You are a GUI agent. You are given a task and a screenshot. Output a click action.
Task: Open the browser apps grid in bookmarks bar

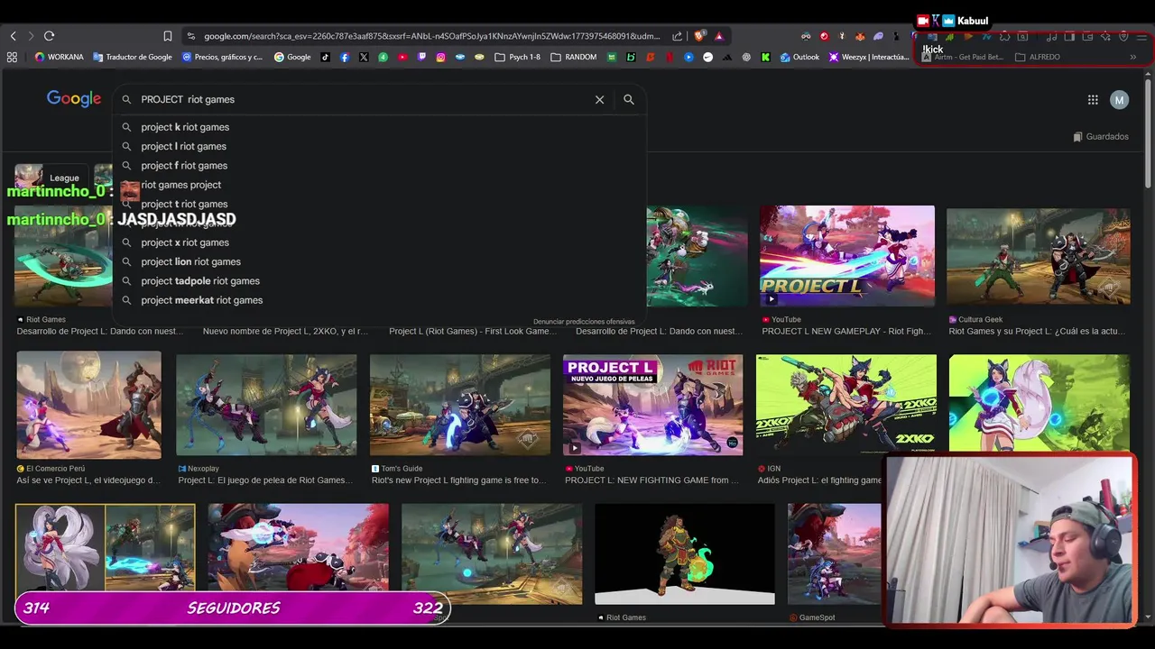point(12,57)
